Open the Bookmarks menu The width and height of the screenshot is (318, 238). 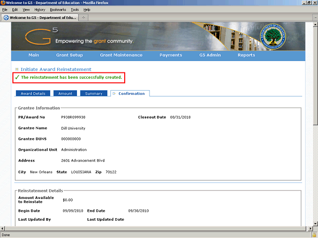point(58,9)
